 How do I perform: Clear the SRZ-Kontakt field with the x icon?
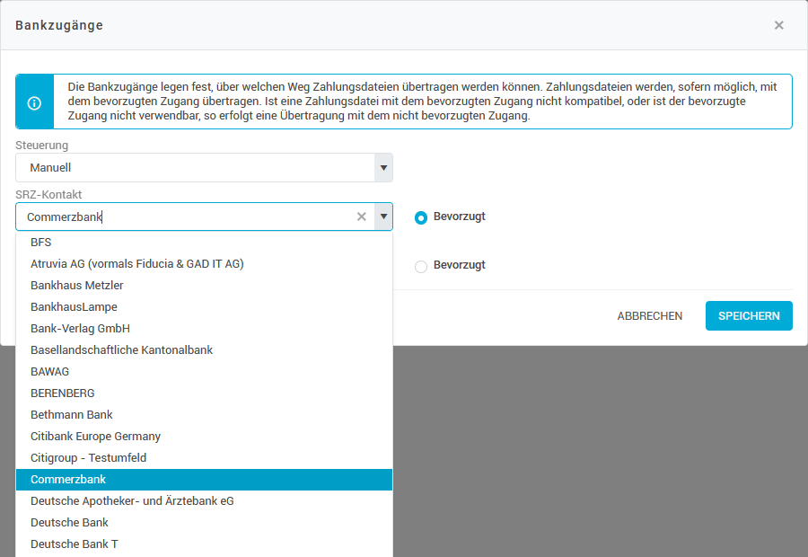(x=362, y=217)
